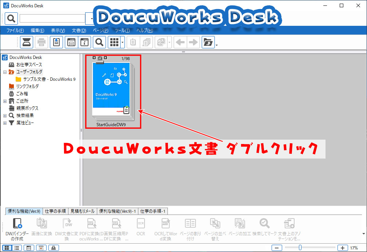This screenshot has width=367, height=252.
Task: Open the 表示(V) menu
Action: tap(58, 31)
